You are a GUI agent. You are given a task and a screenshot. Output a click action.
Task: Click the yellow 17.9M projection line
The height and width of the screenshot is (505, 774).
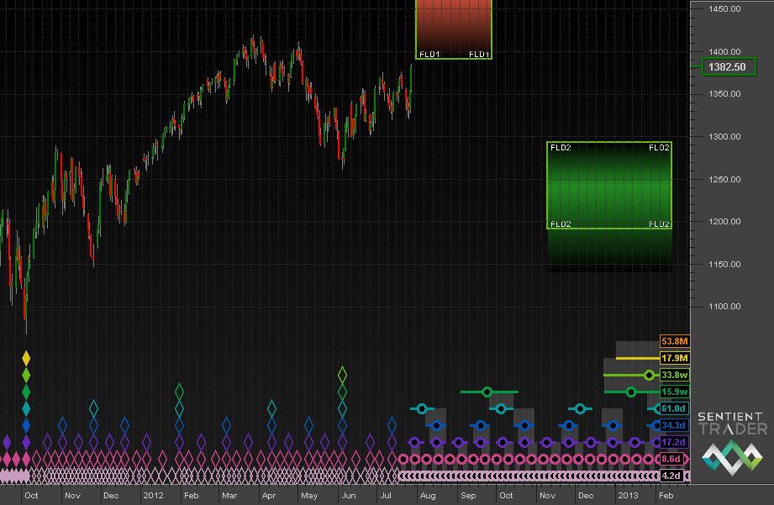pos(630,358)
